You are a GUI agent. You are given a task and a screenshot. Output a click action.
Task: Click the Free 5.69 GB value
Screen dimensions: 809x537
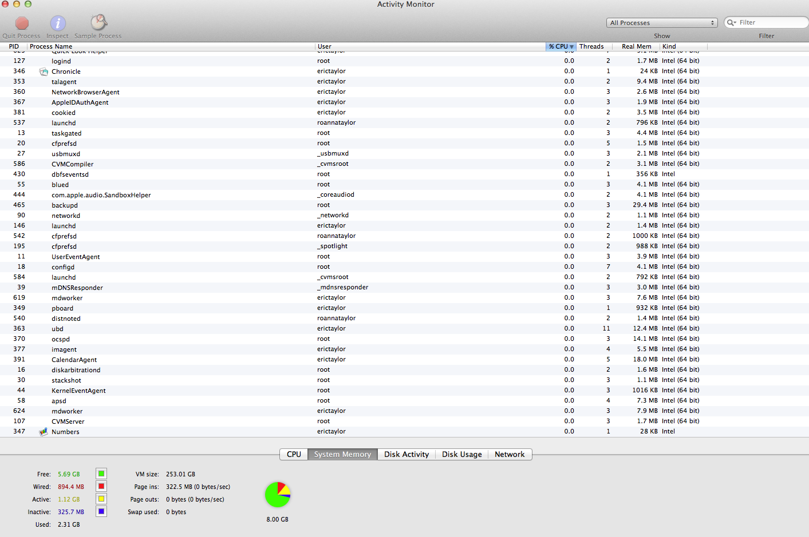(x=69, y=474)
